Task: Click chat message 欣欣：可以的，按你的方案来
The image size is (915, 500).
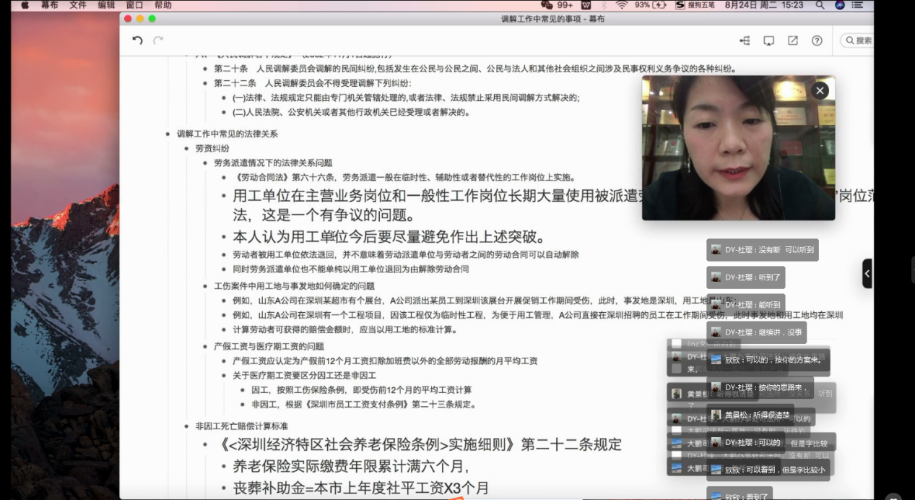Action: click(x=768, y=360)
